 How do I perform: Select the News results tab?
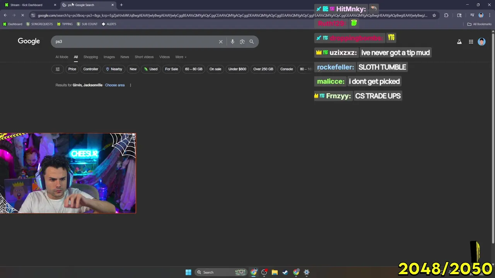(125, 57)
